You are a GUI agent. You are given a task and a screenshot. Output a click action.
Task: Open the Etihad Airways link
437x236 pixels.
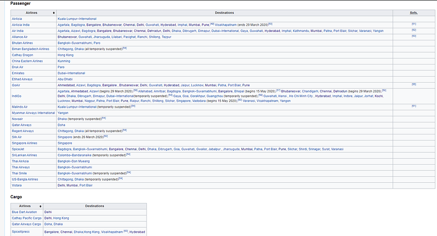22,79
